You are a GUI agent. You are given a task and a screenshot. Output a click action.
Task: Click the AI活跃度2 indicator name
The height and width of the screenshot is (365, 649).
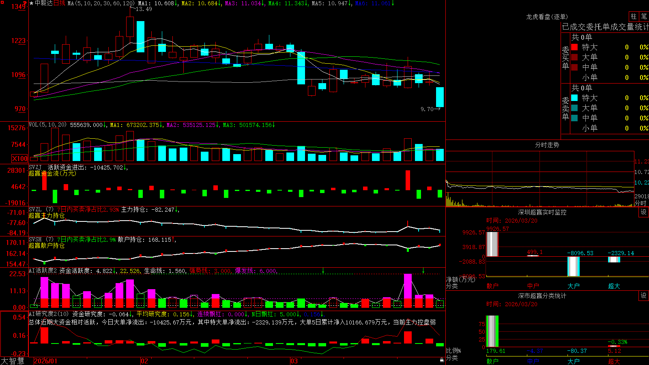[43, 271]
